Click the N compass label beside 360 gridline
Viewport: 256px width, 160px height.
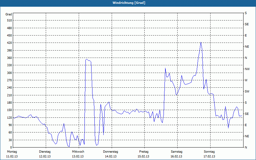246,58
